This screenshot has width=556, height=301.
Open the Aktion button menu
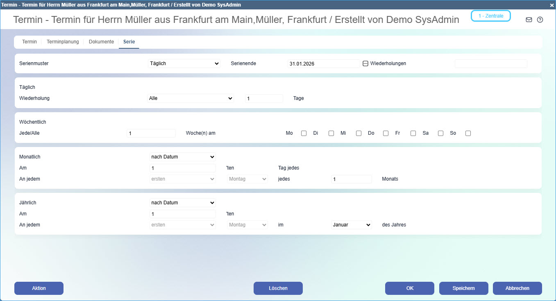point(39,288)
